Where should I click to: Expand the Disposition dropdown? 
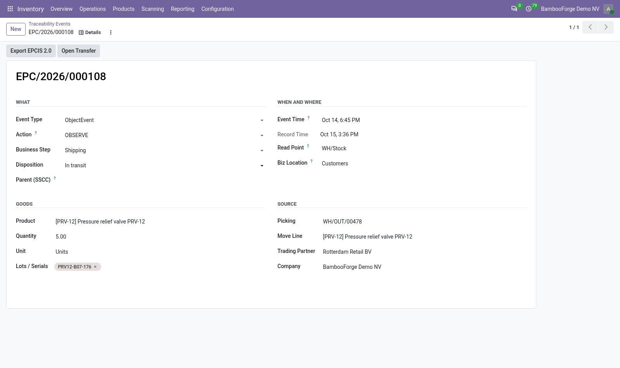point(262,166)
